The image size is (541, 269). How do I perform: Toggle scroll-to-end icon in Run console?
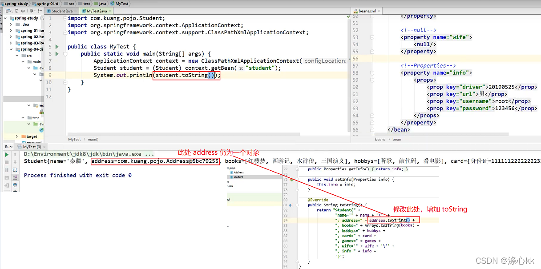(x=15, y=177)
